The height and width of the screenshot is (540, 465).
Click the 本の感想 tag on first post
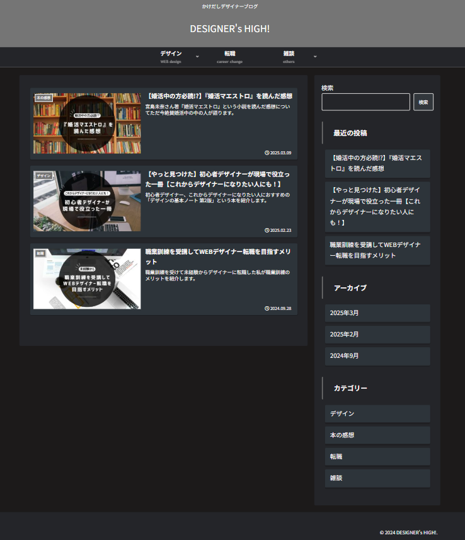(43, 98)
